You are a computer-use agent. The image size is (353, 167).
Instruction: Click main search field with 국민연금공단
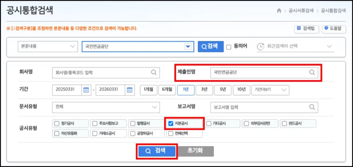tap(138, 46)
